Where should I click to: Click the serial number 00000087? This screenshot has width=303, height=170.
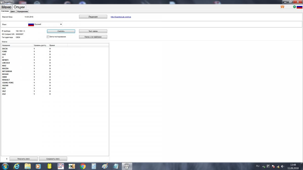coord(19,34)
